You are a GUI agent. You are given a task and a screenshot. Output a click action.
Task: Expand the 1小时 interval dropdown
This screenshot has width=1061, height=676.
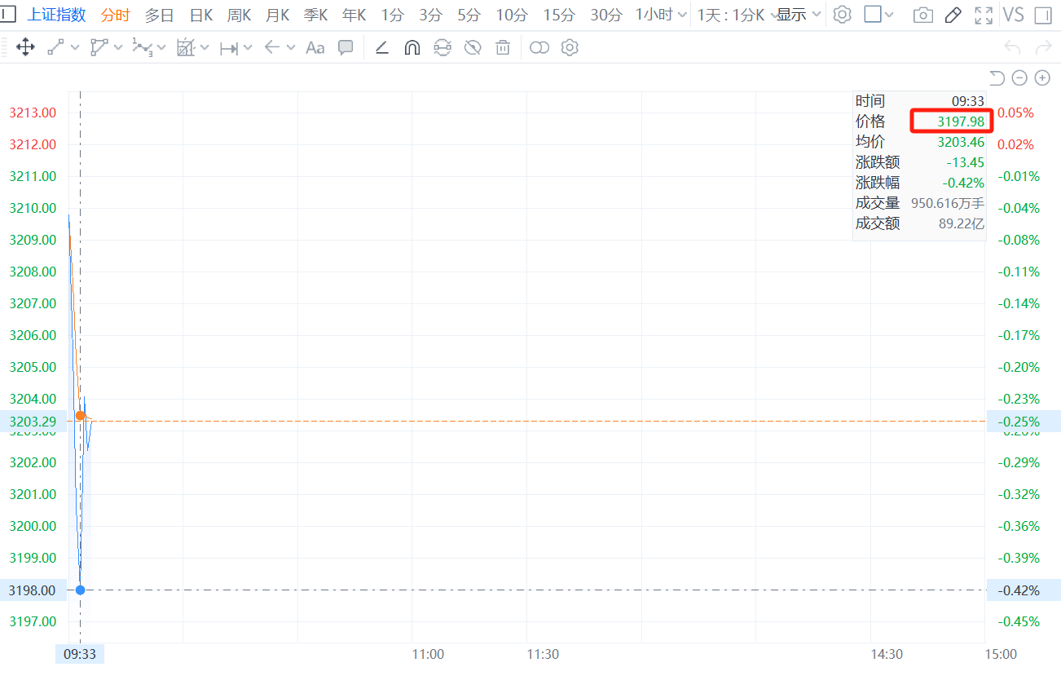click(660, 15)
